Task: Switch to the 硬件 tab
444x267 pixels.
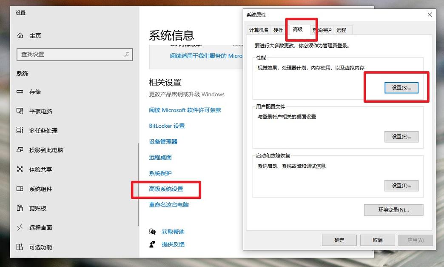Action: [x=278, y=30]
